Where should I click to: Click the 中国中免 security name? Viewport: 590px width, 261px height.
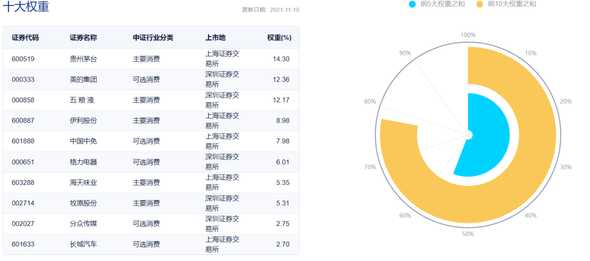84,141
